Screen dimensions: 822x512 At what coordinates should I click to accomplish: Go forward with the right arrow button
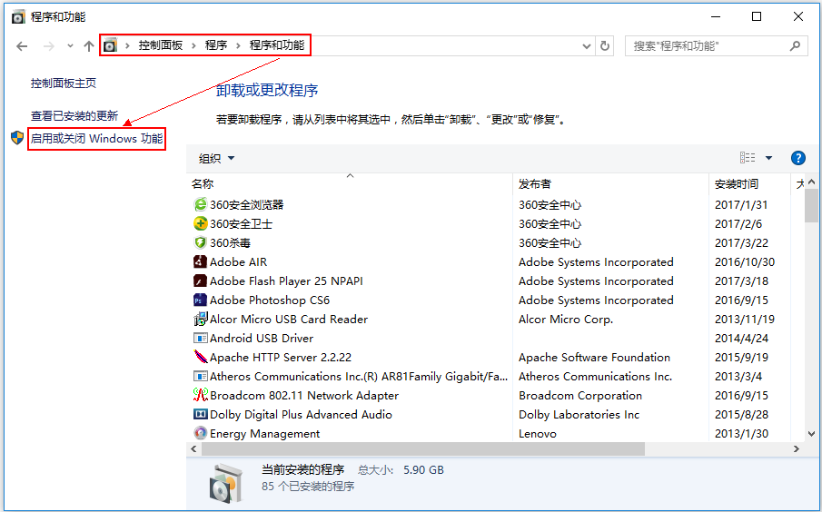tap(49, 46)
